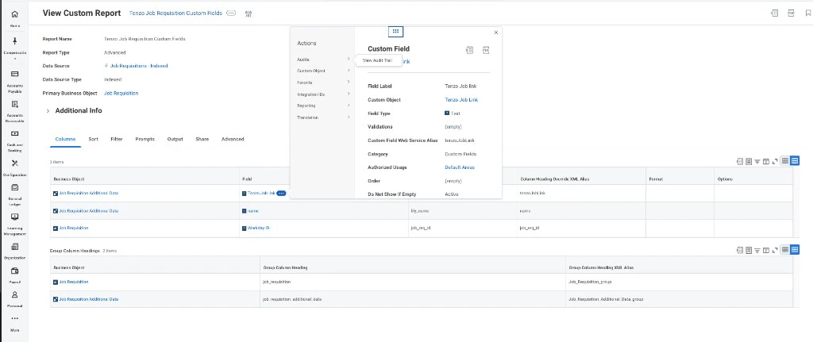Expand Integration IDs actions submenu
813x342 pixels.
click(x=324, y=94)
